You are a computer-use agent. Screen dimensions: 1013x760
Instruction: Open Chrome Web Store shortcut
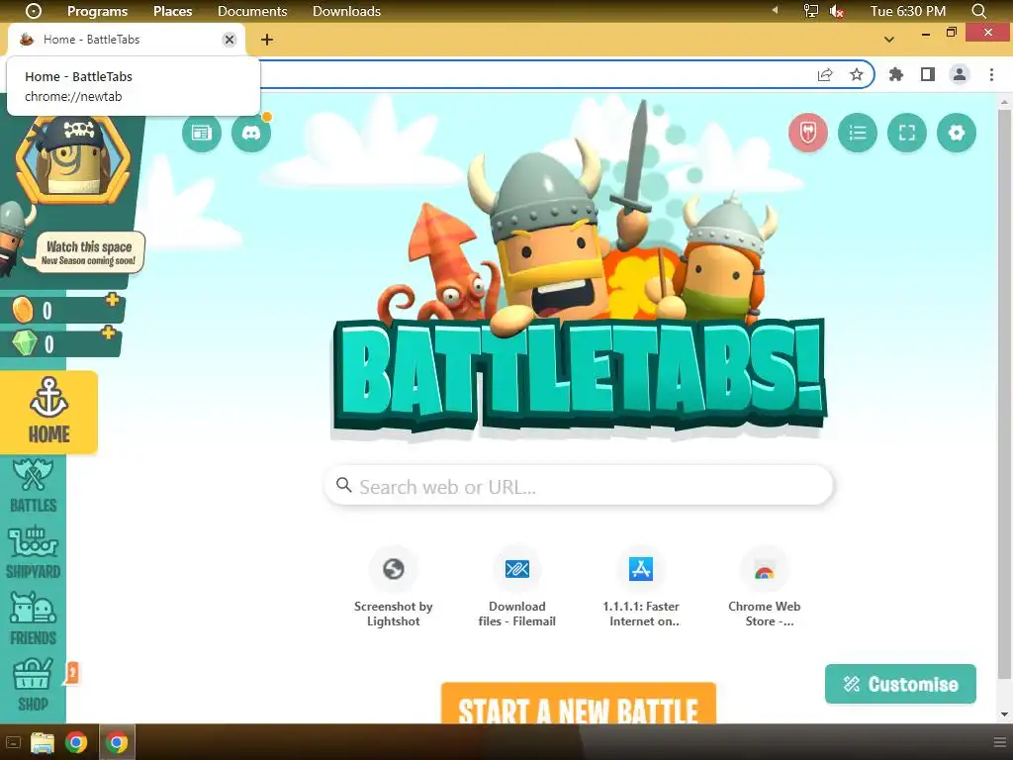tap(765, 587)
